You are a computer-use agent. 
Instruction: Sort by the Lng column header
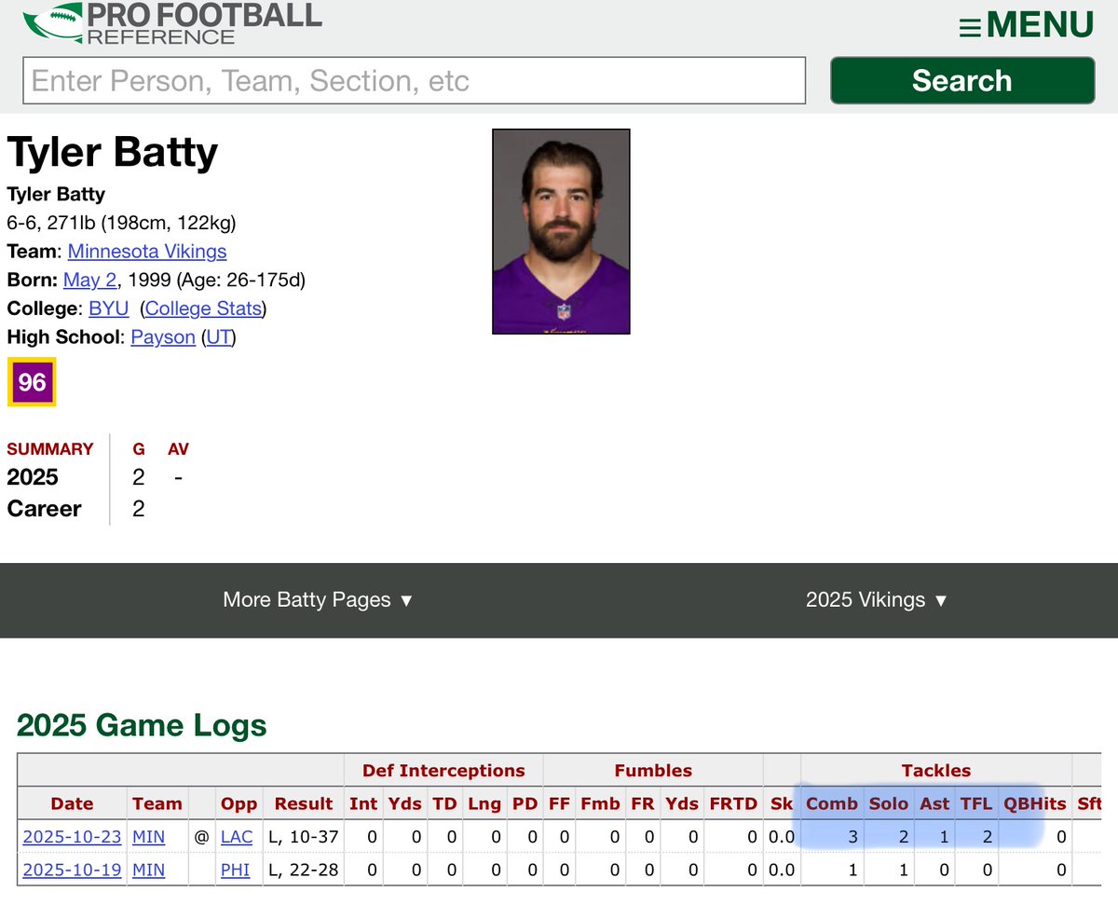click(484, 803)
